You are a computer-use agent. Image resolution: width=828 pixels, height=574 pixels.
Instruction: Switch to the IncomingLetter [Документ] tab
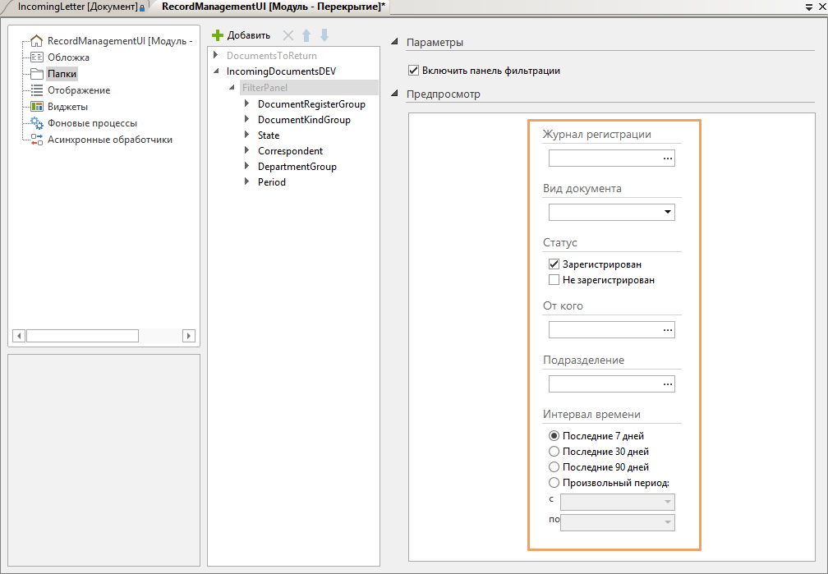[x=77, y=7]
